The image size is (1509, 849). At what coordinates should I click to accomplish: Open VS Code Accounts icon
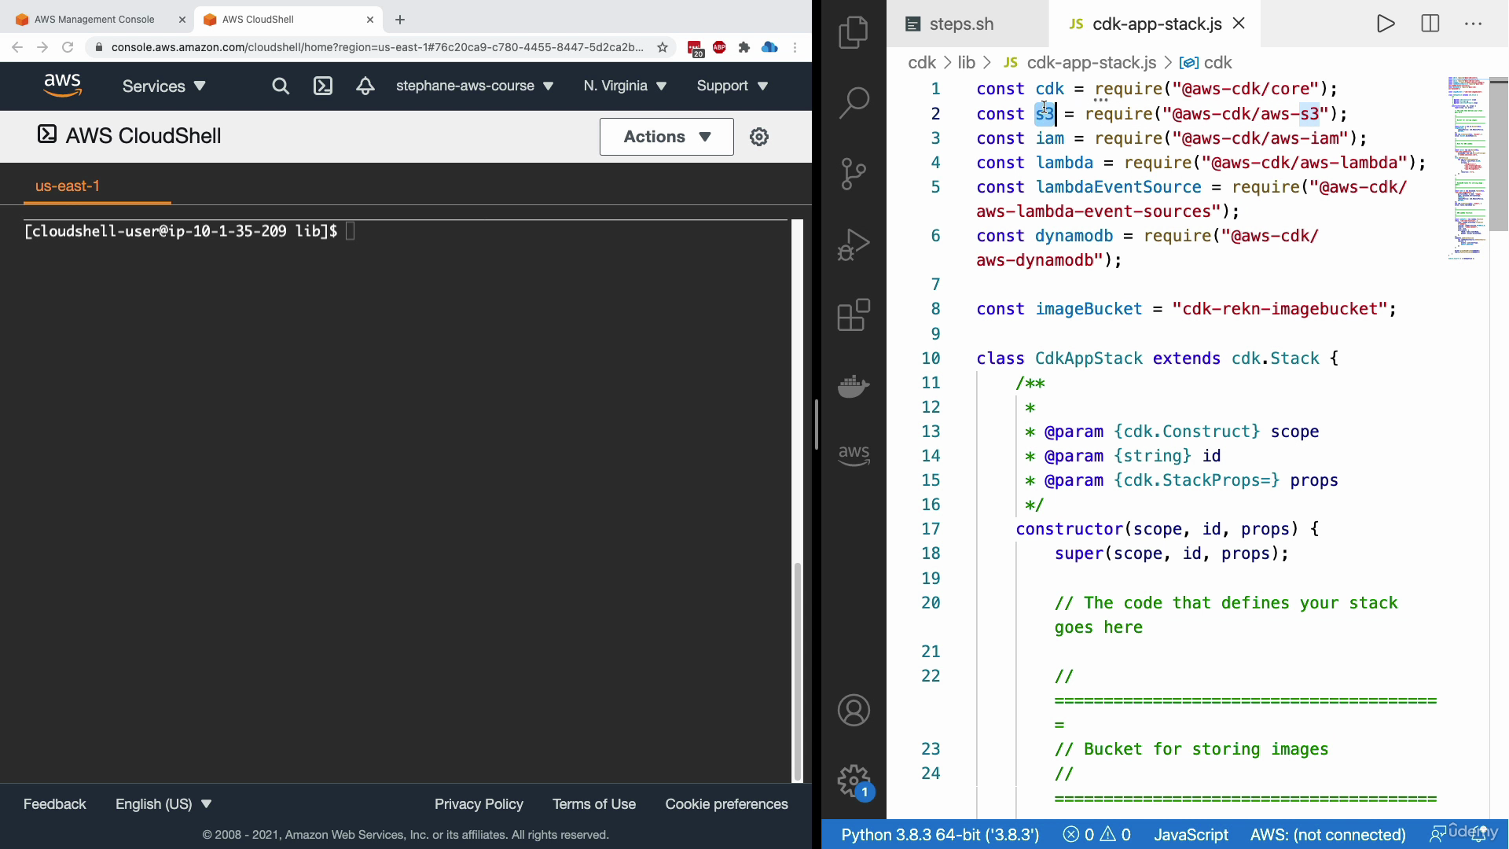click(854, 710)
